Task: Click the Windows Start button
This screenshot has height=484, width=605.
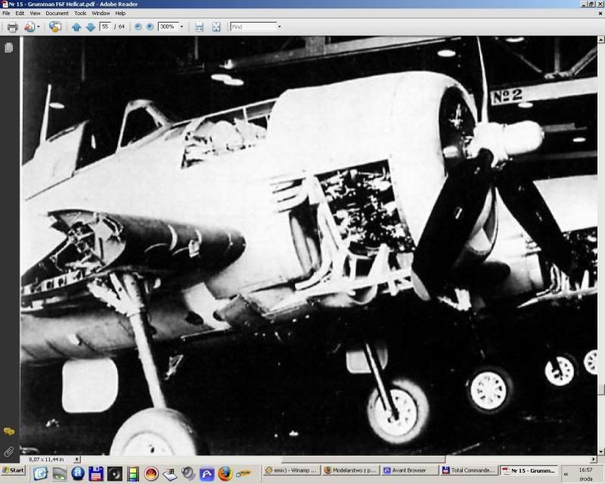Action: point(14,470)
